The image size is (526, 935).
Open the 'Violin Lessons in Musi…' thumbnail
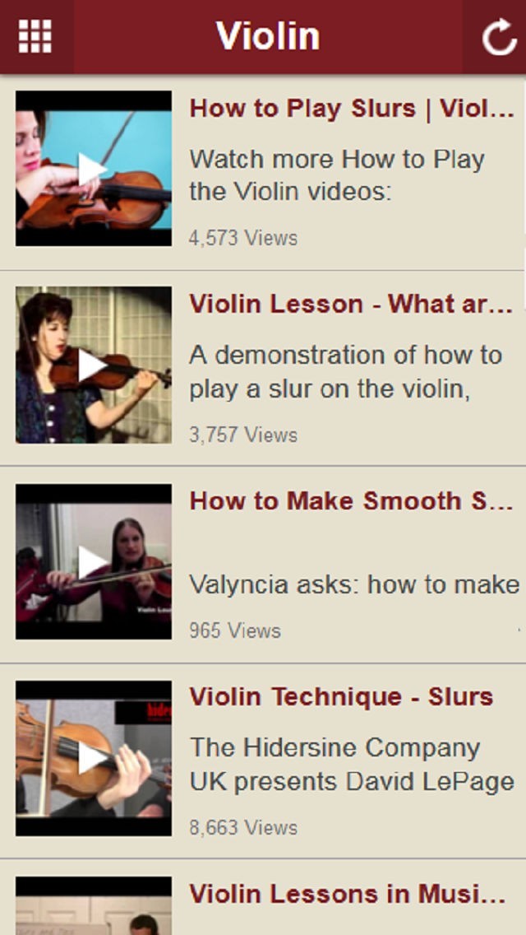[x=93, y=905]
